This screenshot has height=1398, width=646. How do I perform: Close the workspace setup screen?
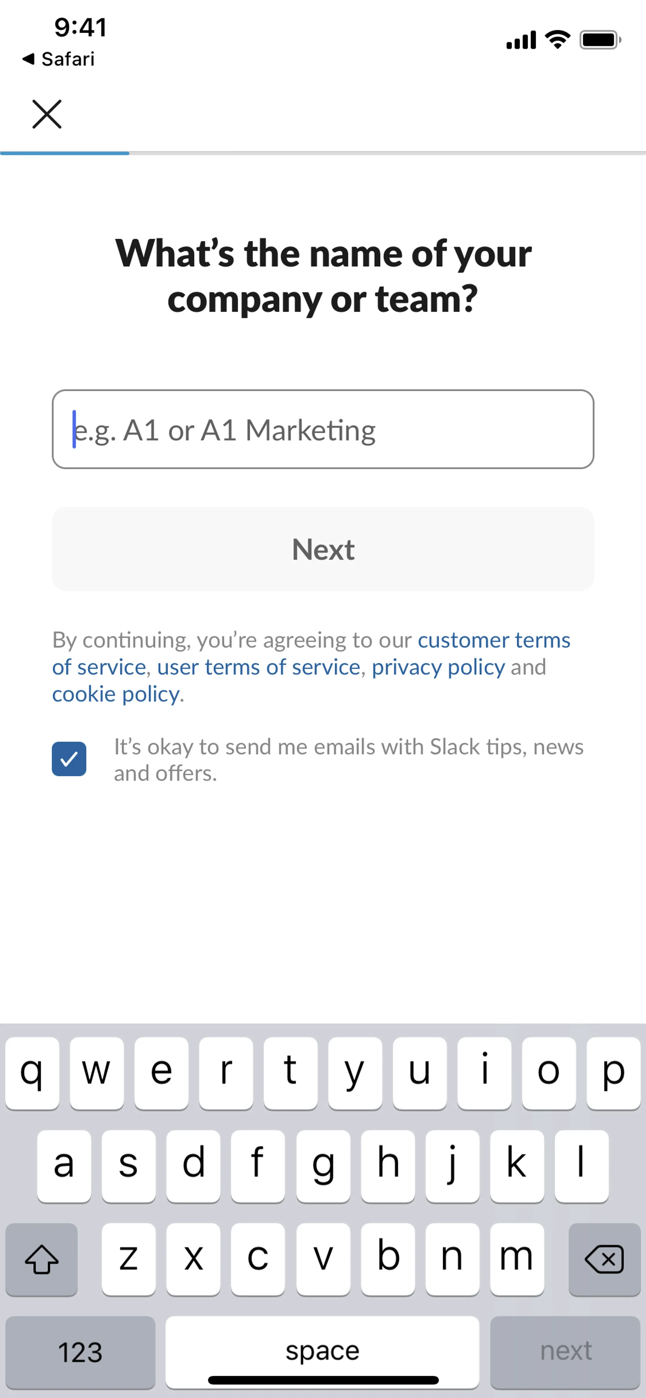pos(47,114)
